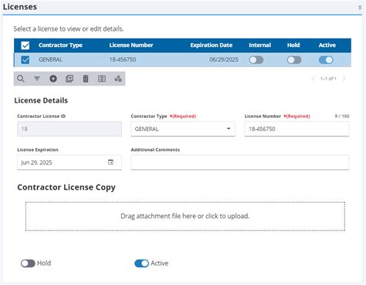Collapse the Licenses panel icon
Image resolution: width=366 pixels, height=285 pixels.
click(x=360, y=8)
